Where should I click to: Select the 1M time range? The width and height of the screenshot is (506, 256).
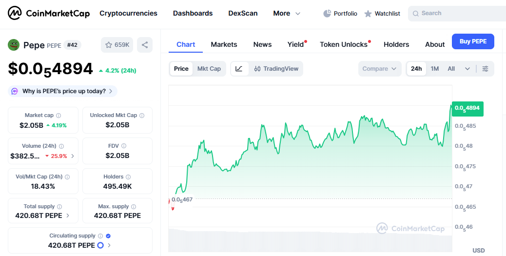(x=435, y=69)
